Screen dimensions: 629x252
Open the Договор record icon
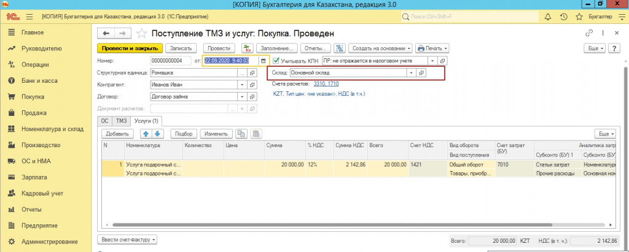252,96
